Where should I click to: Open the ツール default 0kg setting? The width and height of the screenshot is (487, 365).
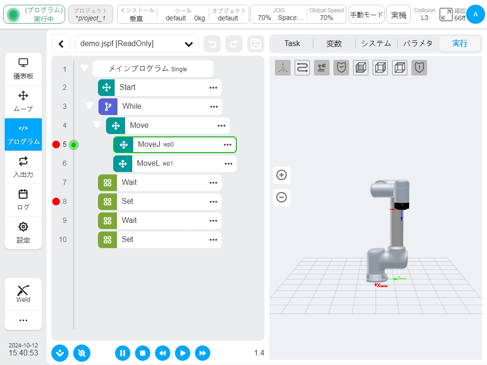pyautogui.click(x=183, y=14)
